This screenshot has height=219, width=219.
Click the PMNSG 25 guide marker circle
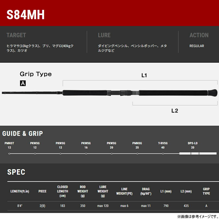(x=137, y=154)
